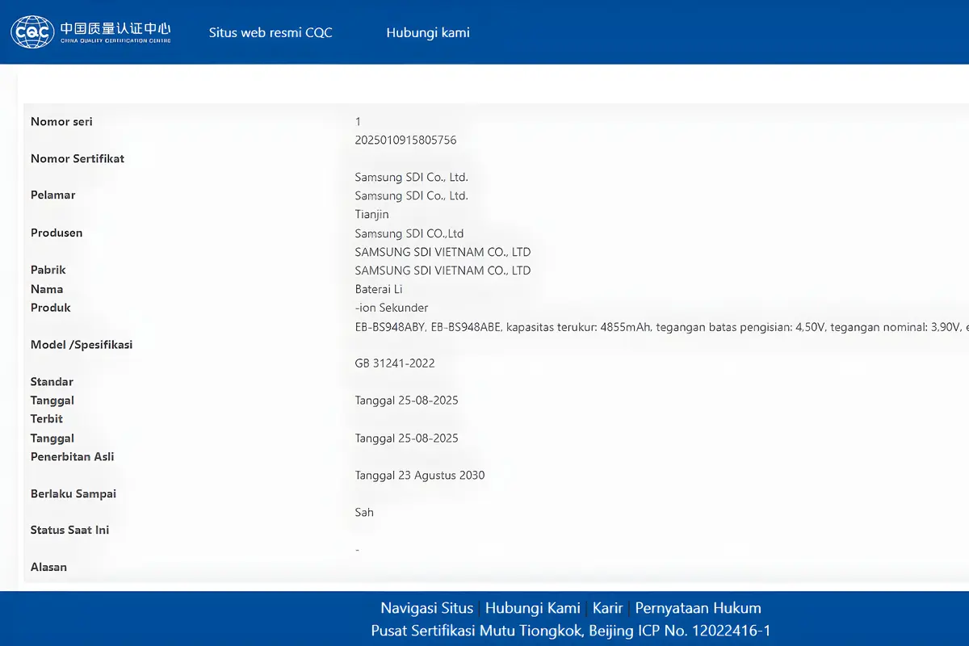This screenshot has height=646, width=969.
Task: Open Hubungi kami in top navigation
Action: 428,32
